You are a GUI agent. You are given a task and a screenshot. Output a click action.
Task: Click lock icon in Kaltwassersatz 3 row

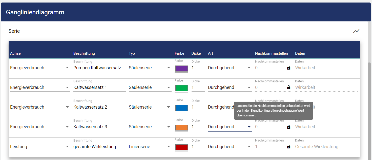[x=288, y=127]
